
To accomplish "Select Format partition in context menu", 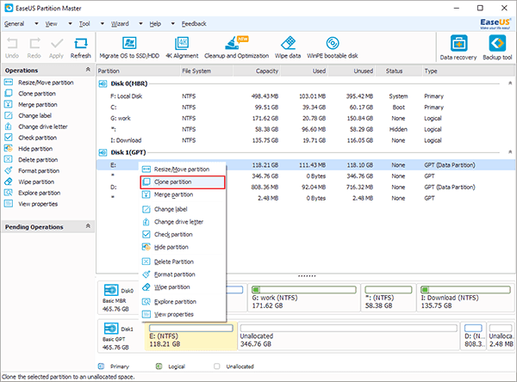I will (x=183, y=274).
